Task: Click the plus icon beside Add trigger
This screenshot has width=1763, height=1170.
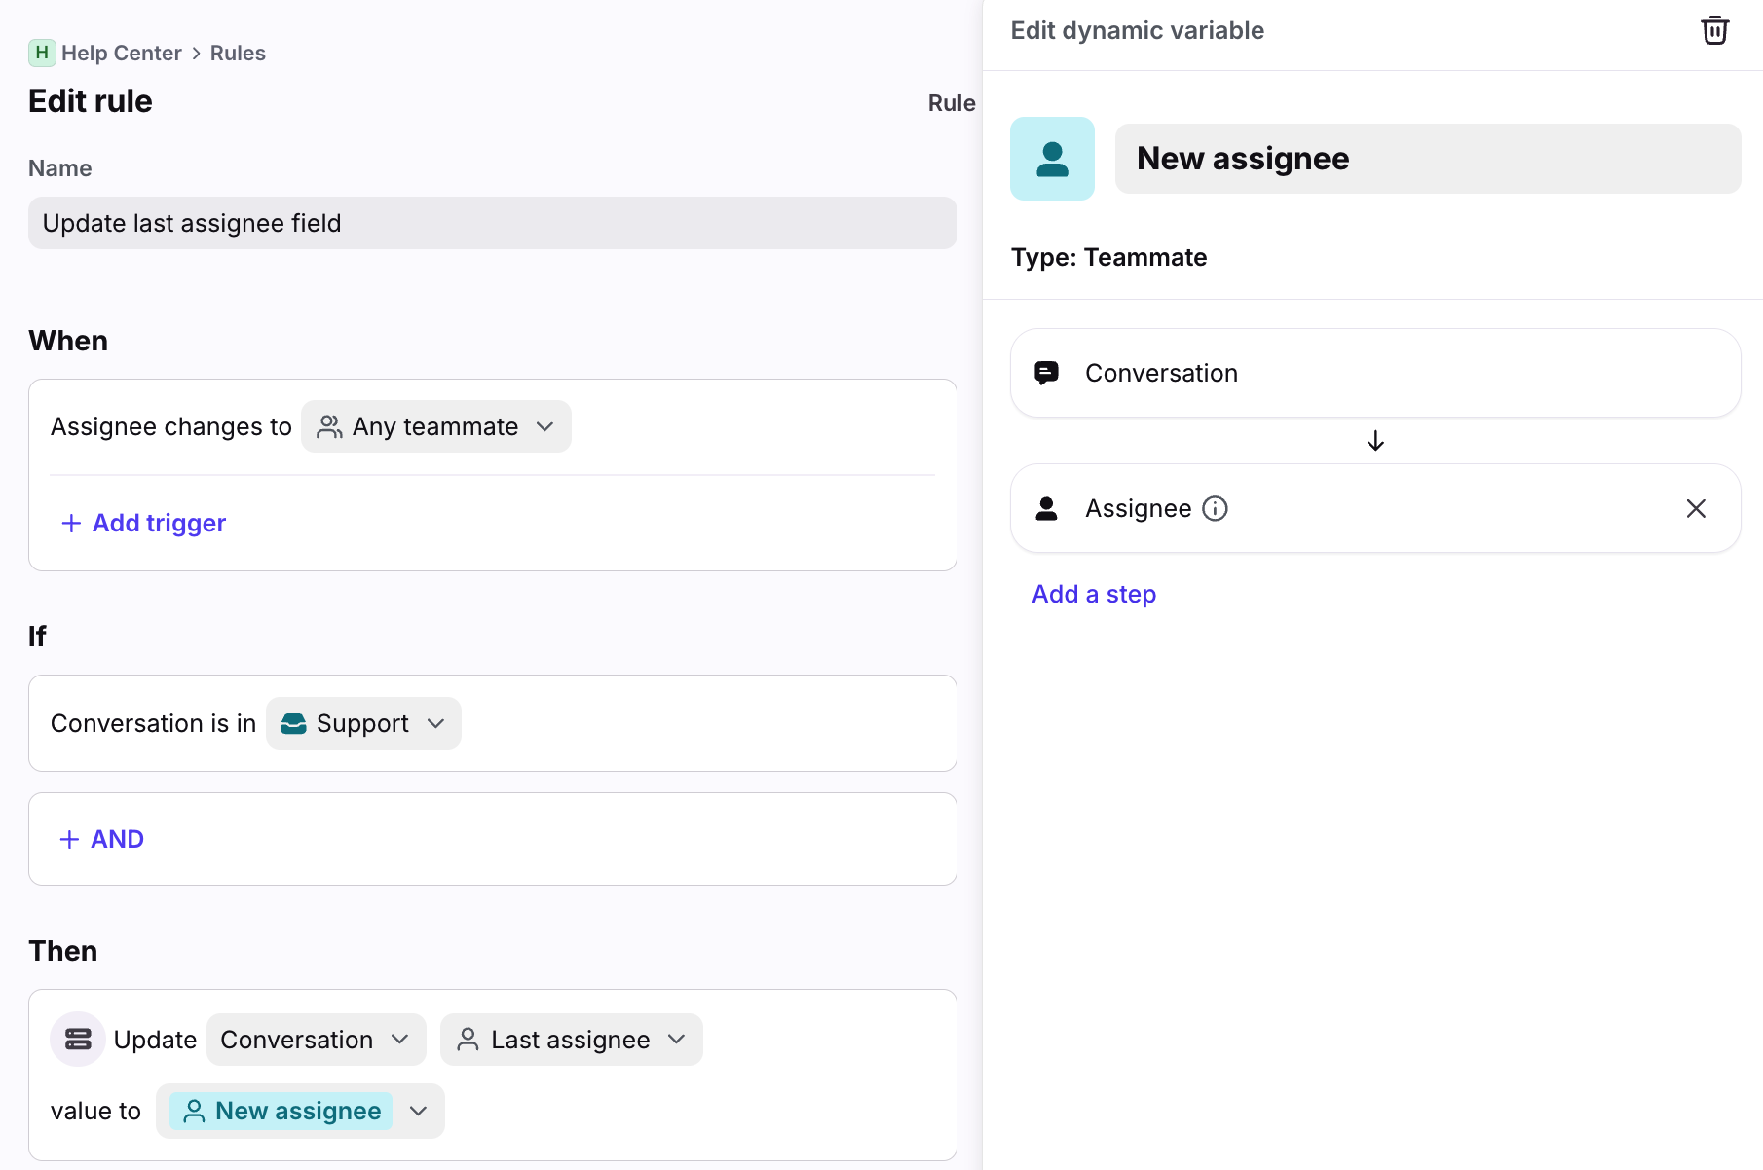Action: click(71, 524)
